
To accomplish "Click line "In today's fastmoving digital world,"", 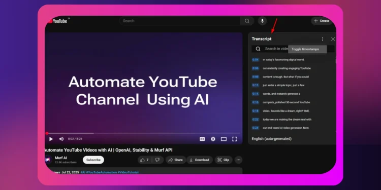I will tap(283, 60).
